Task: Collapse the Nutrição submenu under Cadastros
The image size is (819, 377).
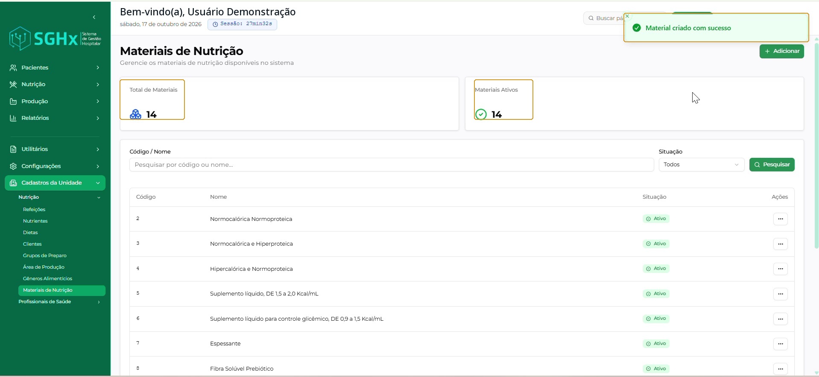Action: (x=99, y=197)
